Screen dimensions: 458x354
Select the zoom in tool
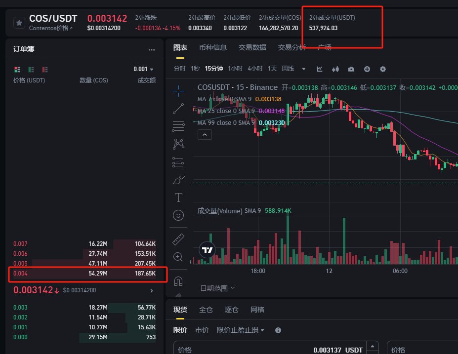[178, 257]
